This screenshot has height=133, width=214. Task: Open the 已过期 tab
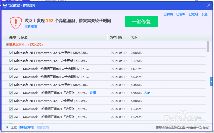point(193,14)
